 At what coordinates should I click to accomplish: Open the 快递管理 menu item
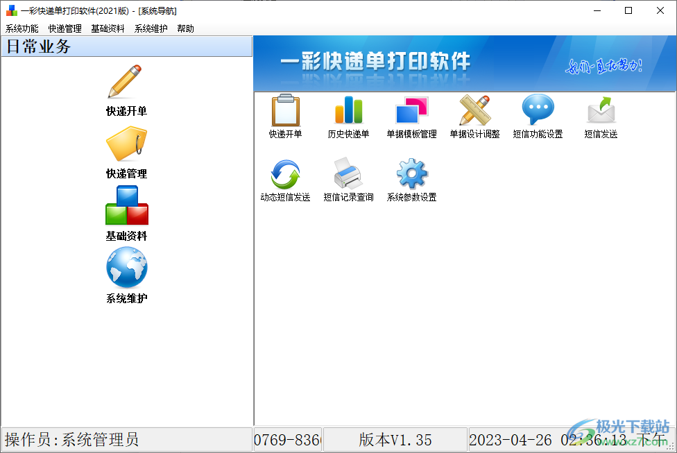[64, 28]
